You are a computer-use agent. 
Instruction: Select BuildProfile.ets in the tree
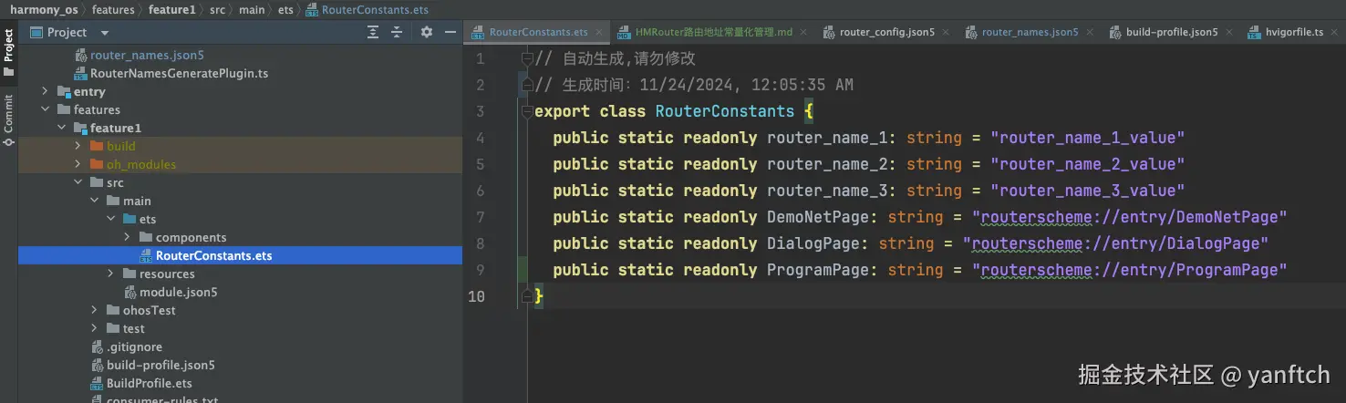pos(150,383)
